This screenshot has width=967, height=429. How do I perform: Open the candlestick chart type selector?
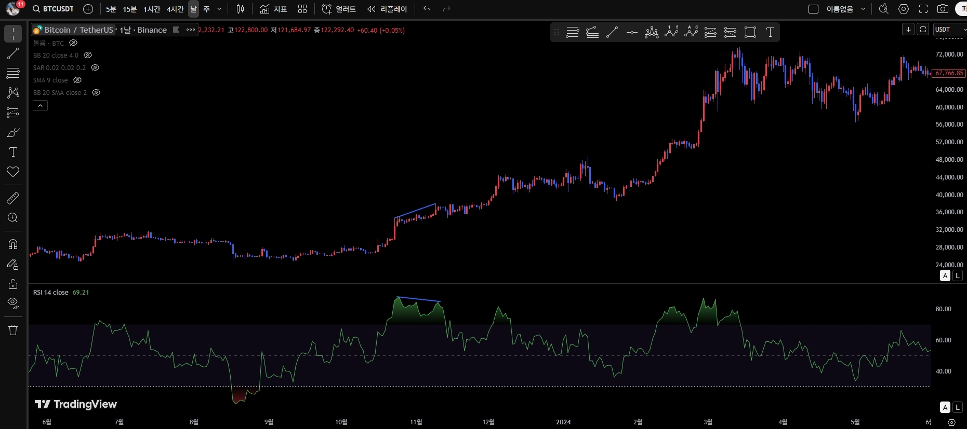pyautogui.click(x=240, y=9)
